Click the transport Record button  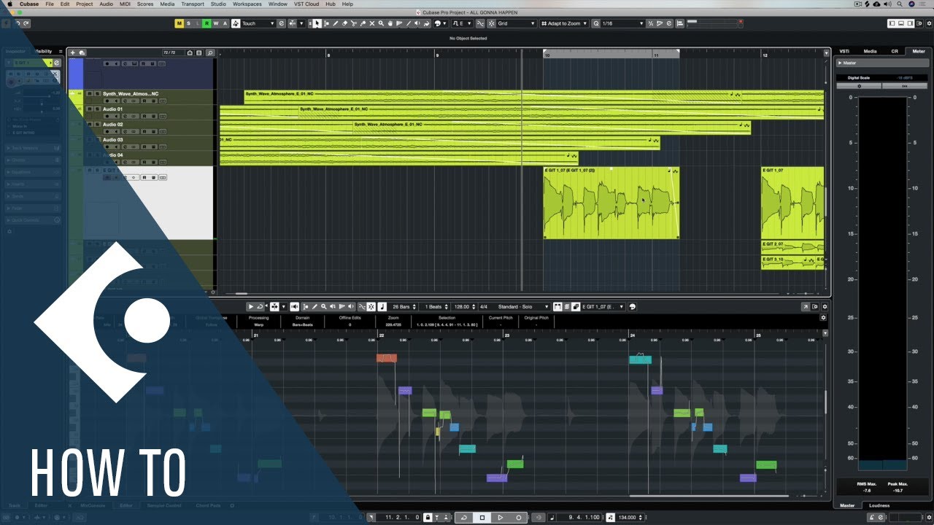click(x=519, y=518)
